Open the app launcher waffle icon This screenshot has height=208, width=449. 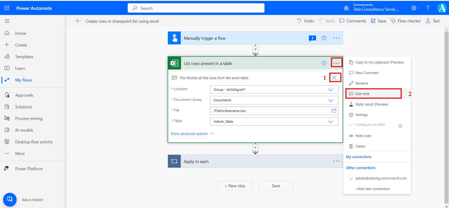(7, 8)
